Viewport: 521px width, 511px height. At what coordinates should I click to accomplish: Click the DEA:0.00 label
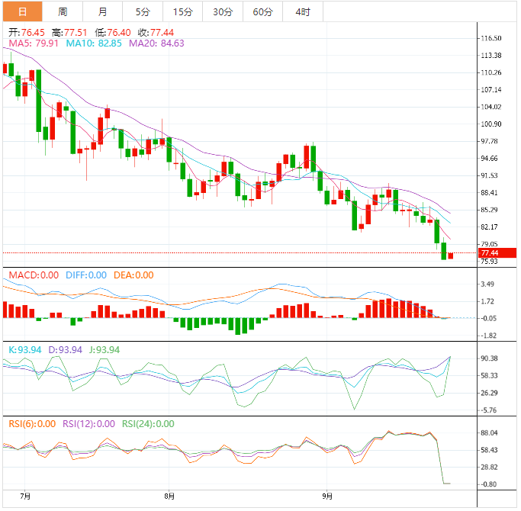(x=133, y=275)
